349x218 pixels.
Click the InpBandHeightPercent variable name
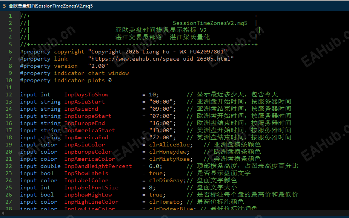(98, 166)
